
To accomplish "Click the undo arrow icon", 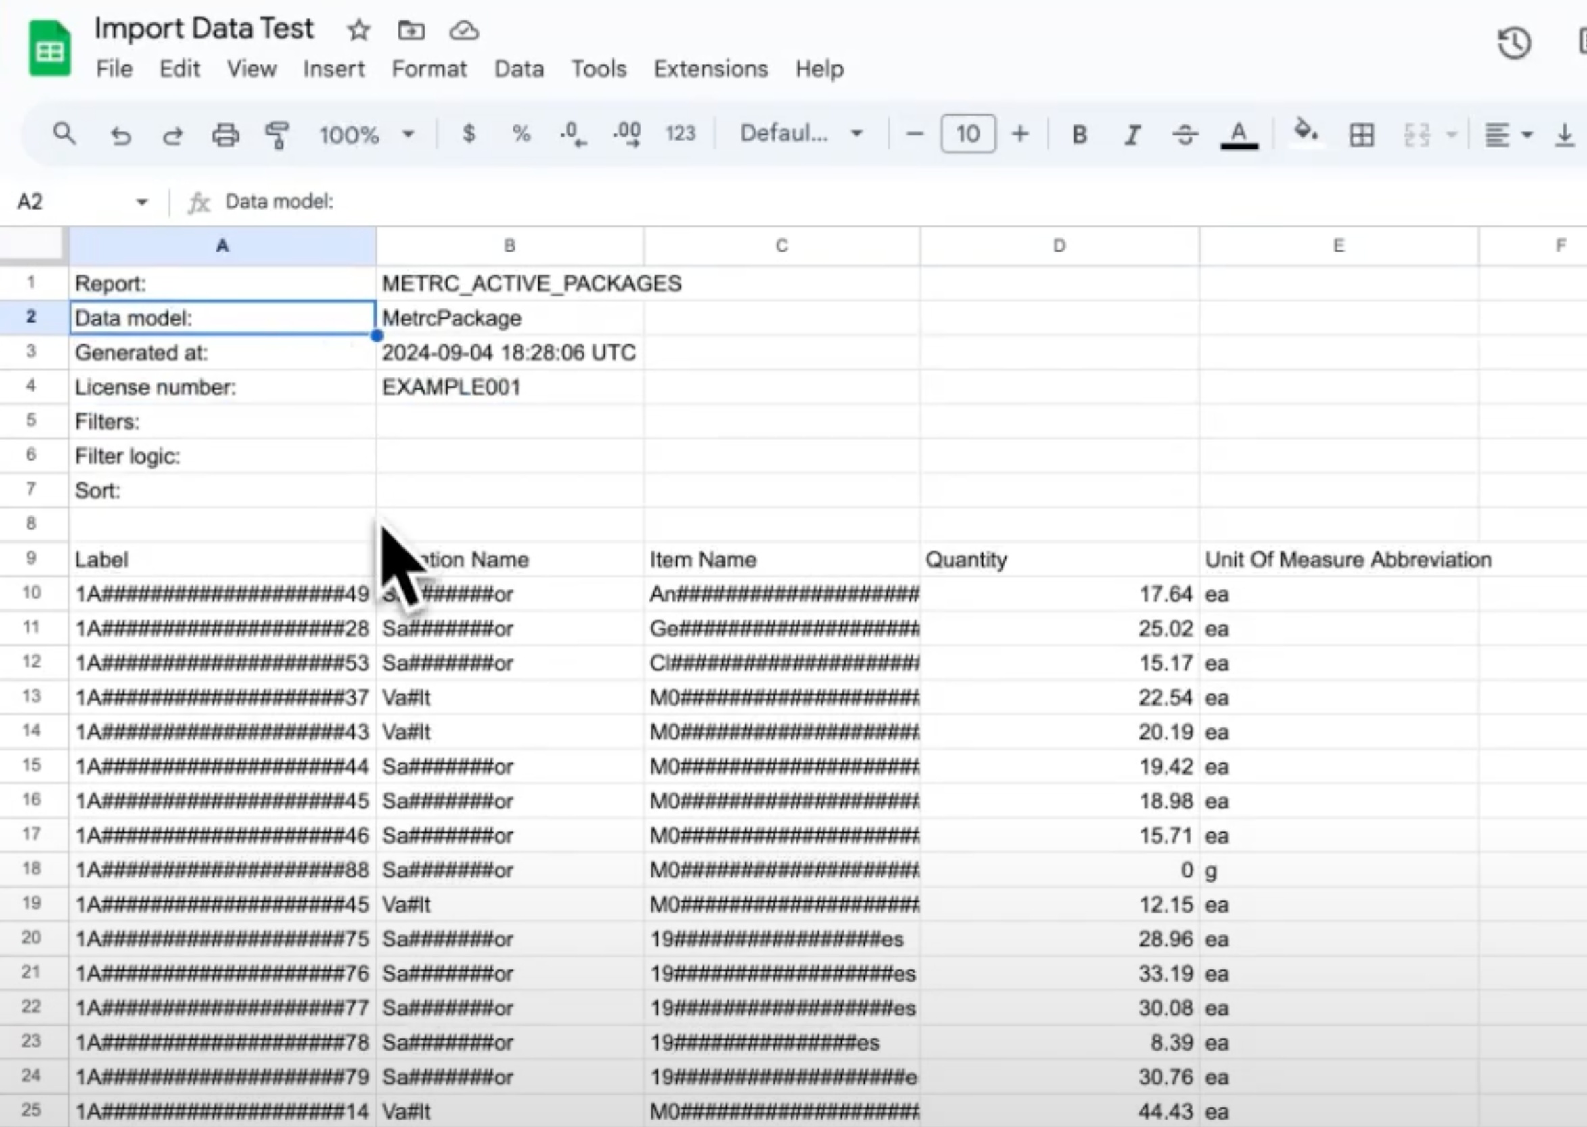I will (120, 135).
